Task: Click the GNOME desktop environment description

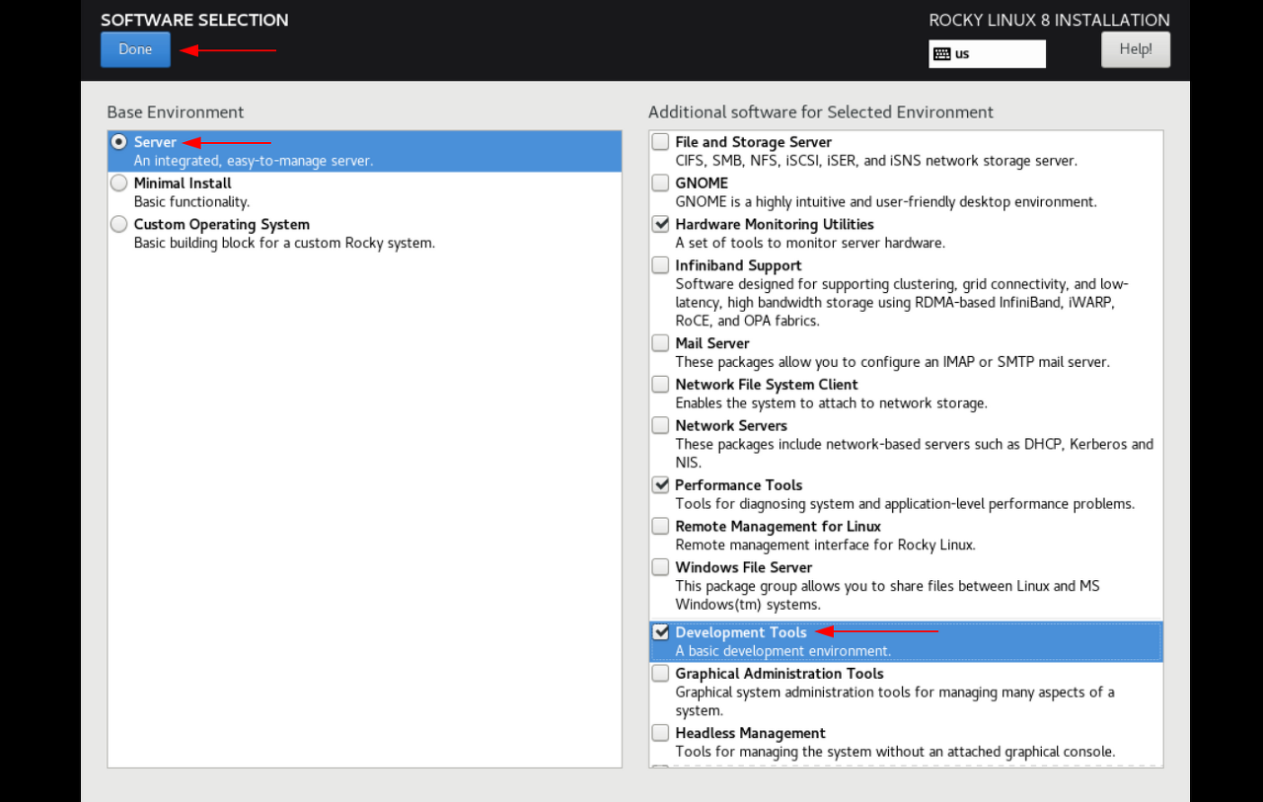Action: point(886,202)
